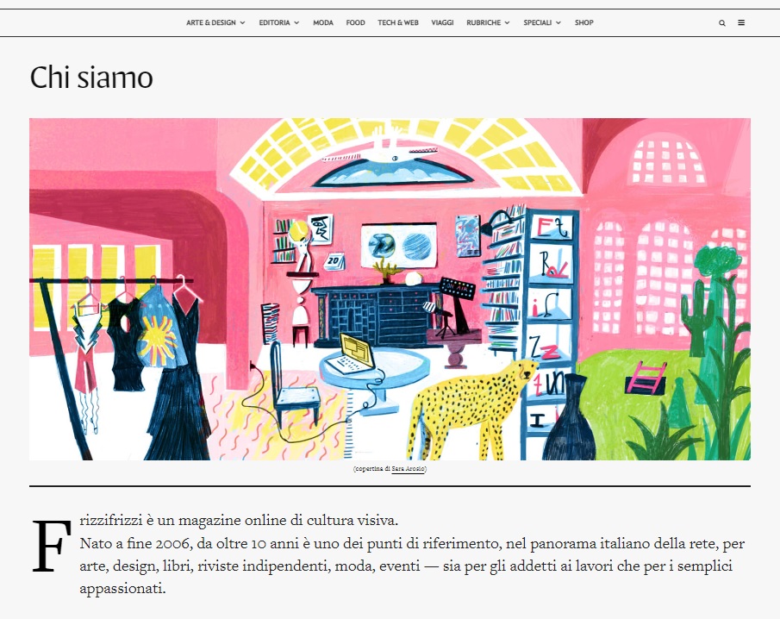The height and width of the screenshot is (619, 780).
Task: Follow the Sara Arosio credit link
Action: pyautogui.click(x=408, y=469)
